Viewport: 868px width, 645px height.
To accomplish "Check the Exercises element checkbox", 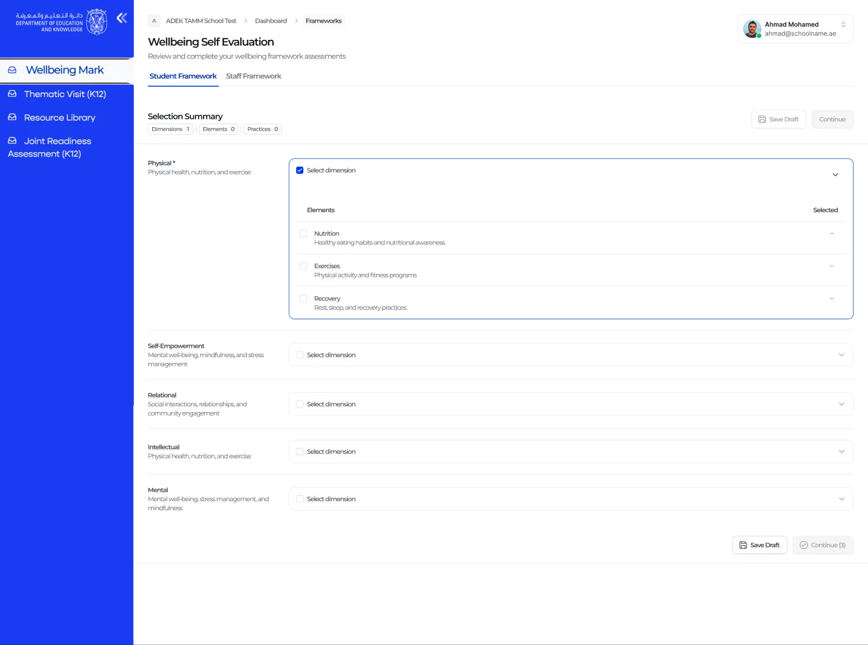I will [x=303, y=266].
